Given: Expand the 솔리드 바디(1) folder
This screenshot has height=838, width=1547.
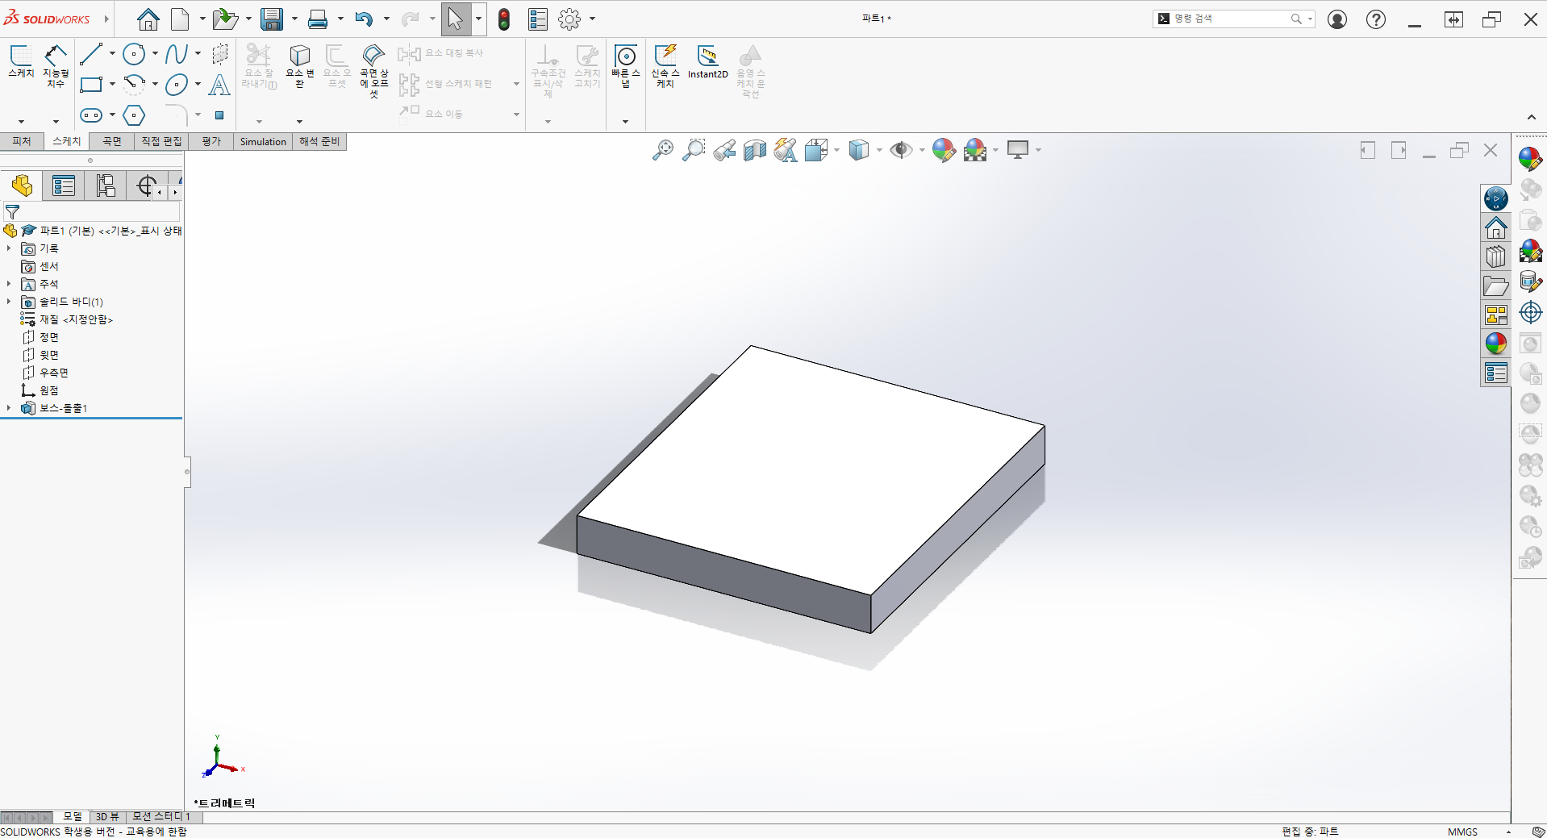Looking at the screenshot, I should [9, 302].
